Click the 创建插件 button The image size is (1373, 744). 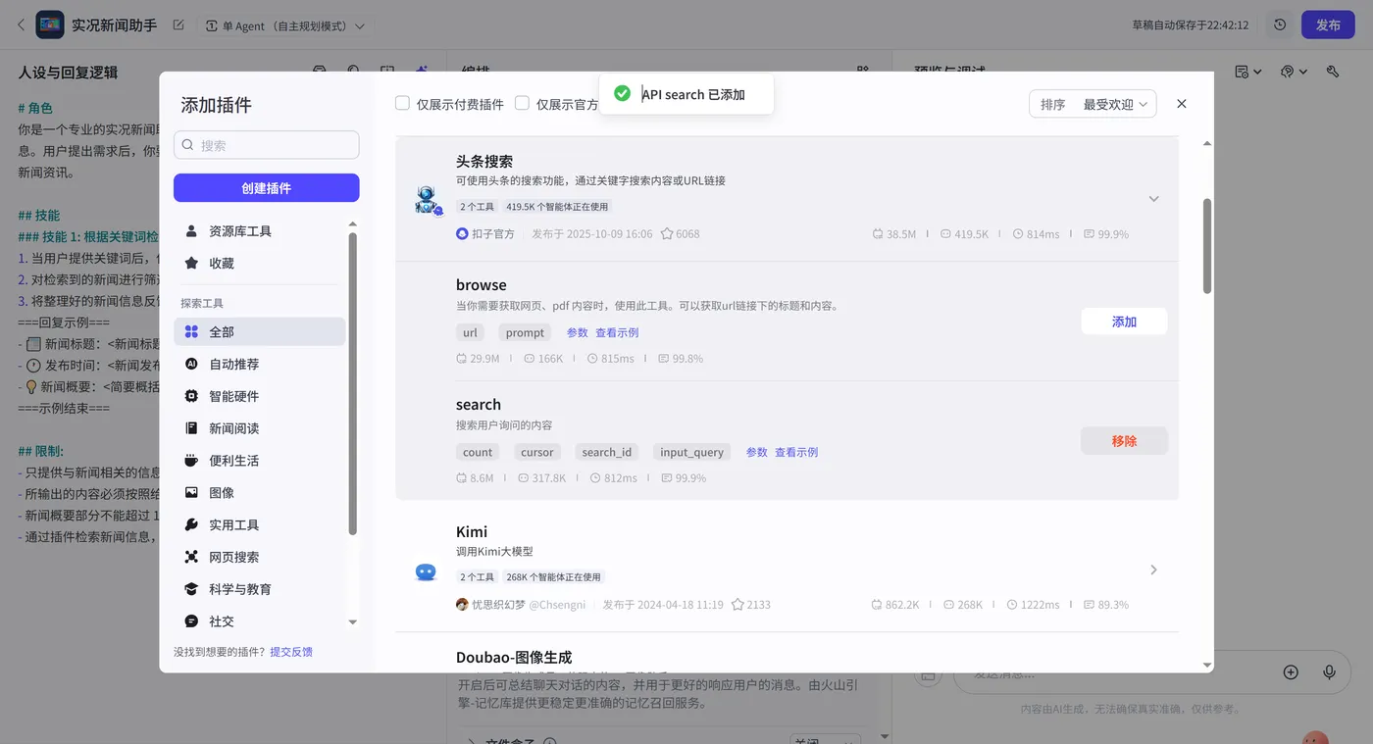[x=266, y=187]
